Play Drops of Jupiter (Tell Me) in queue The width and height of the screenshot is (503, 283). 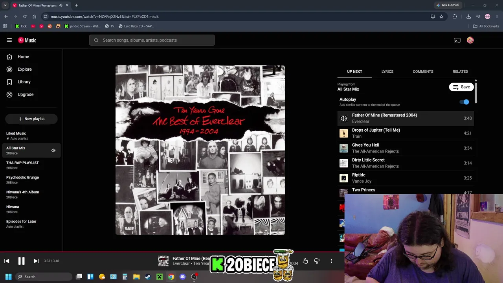[406, 133]
